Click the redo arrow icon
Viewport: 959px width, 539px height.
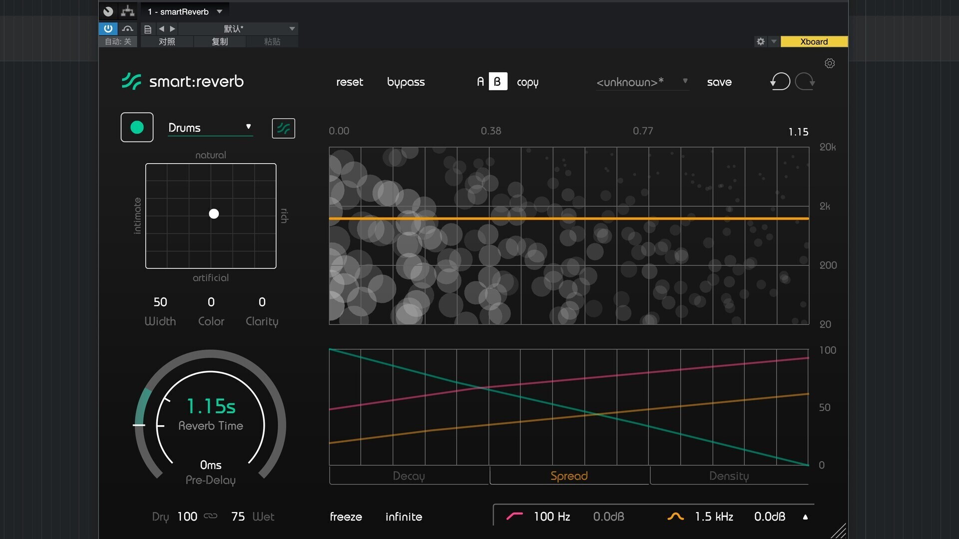[x=805, y=81]
